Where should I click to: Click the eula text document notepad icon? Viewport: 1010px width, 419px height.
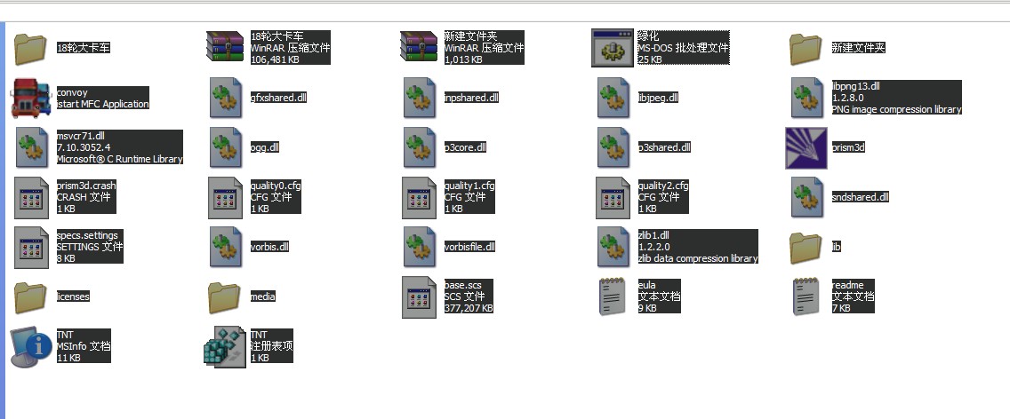612,296
